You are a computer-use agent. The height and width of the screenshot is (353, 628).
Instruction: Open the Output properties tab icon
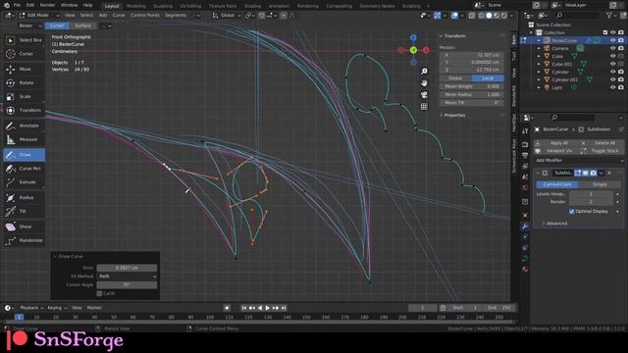525,155
